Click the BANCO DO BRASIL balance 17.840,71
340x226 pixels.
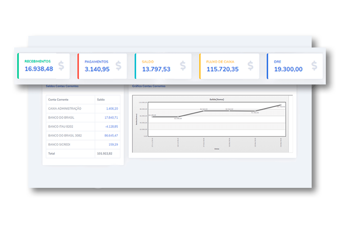coord(111,118)
